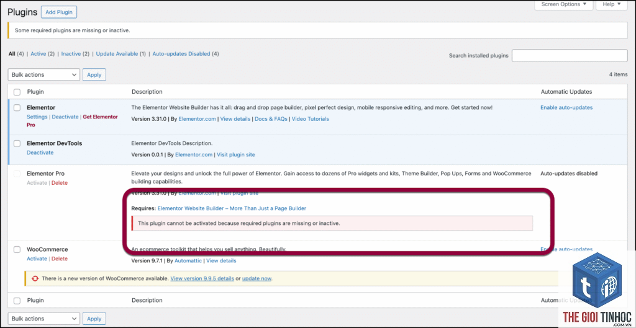This screenshot has height=328, width=636.
Task: Delete the Elementor Pro plugin
Action: click(60, 183)
